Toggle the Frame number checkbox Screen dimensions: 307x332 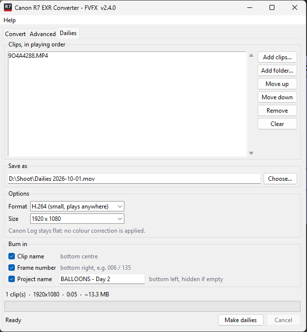[12, 268]
